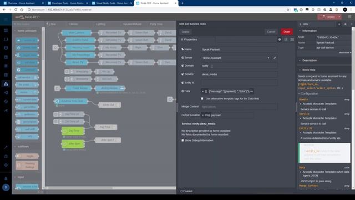Trigger the DayTime on inject node button

point(55,114)
